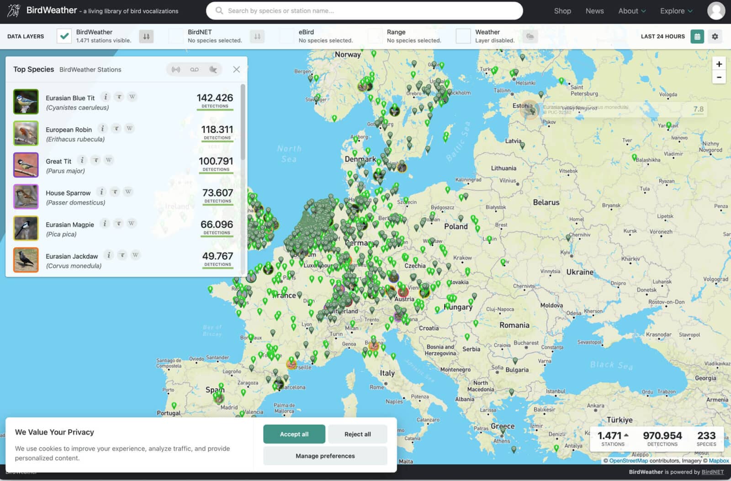Close the Top Species panel

tap(236, 69)
